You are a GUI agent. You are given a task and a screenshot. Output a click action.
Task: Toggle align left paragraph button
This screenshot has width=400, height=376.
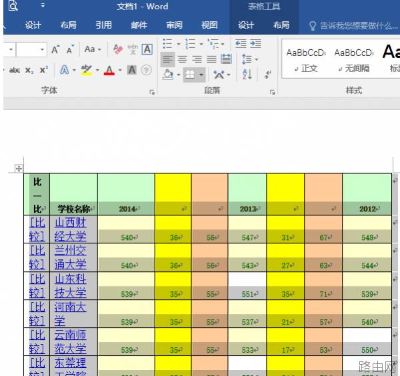click(x=167, y=59)
